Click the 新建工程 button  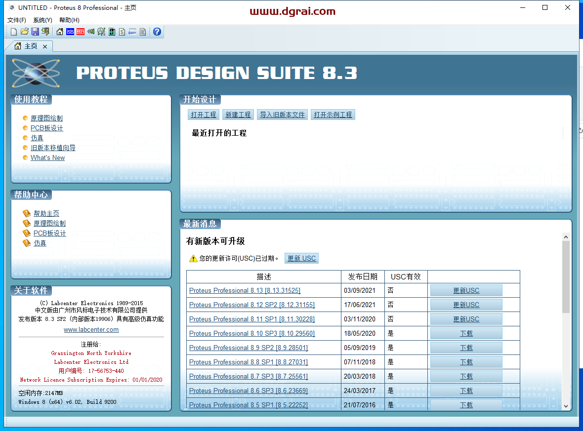pyautogui.click(x=238, y=115)
